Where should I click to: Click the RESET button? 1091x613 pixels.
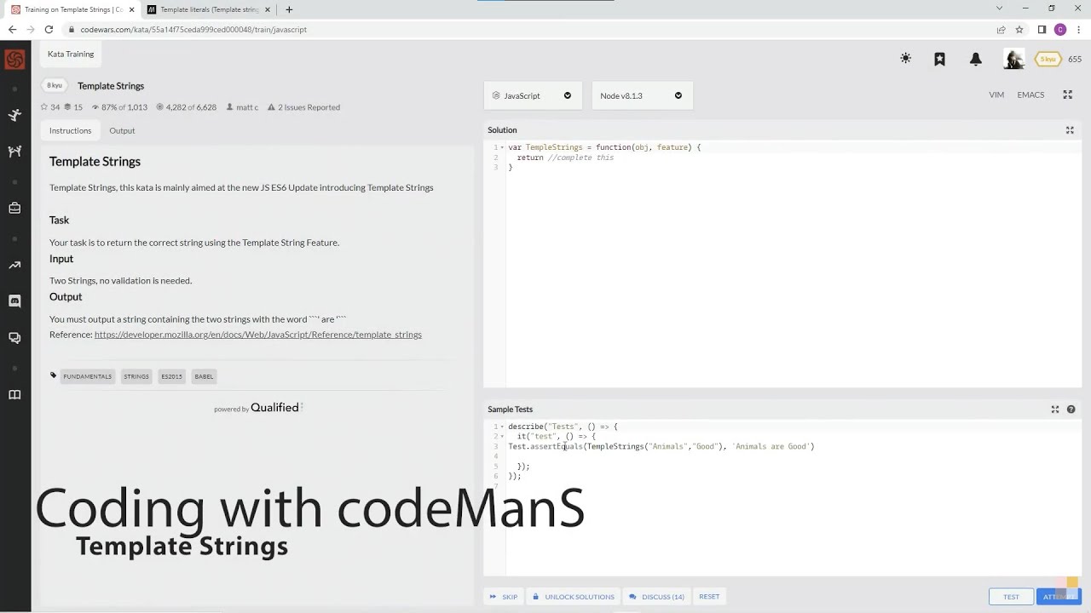click(709, 597)
